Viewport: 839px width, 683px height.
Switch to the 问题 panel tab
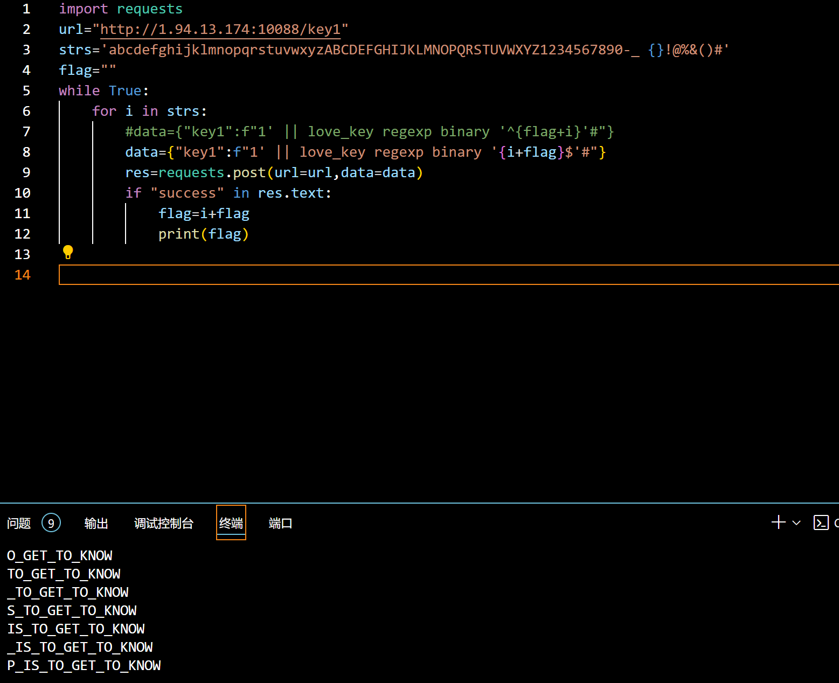19,523
